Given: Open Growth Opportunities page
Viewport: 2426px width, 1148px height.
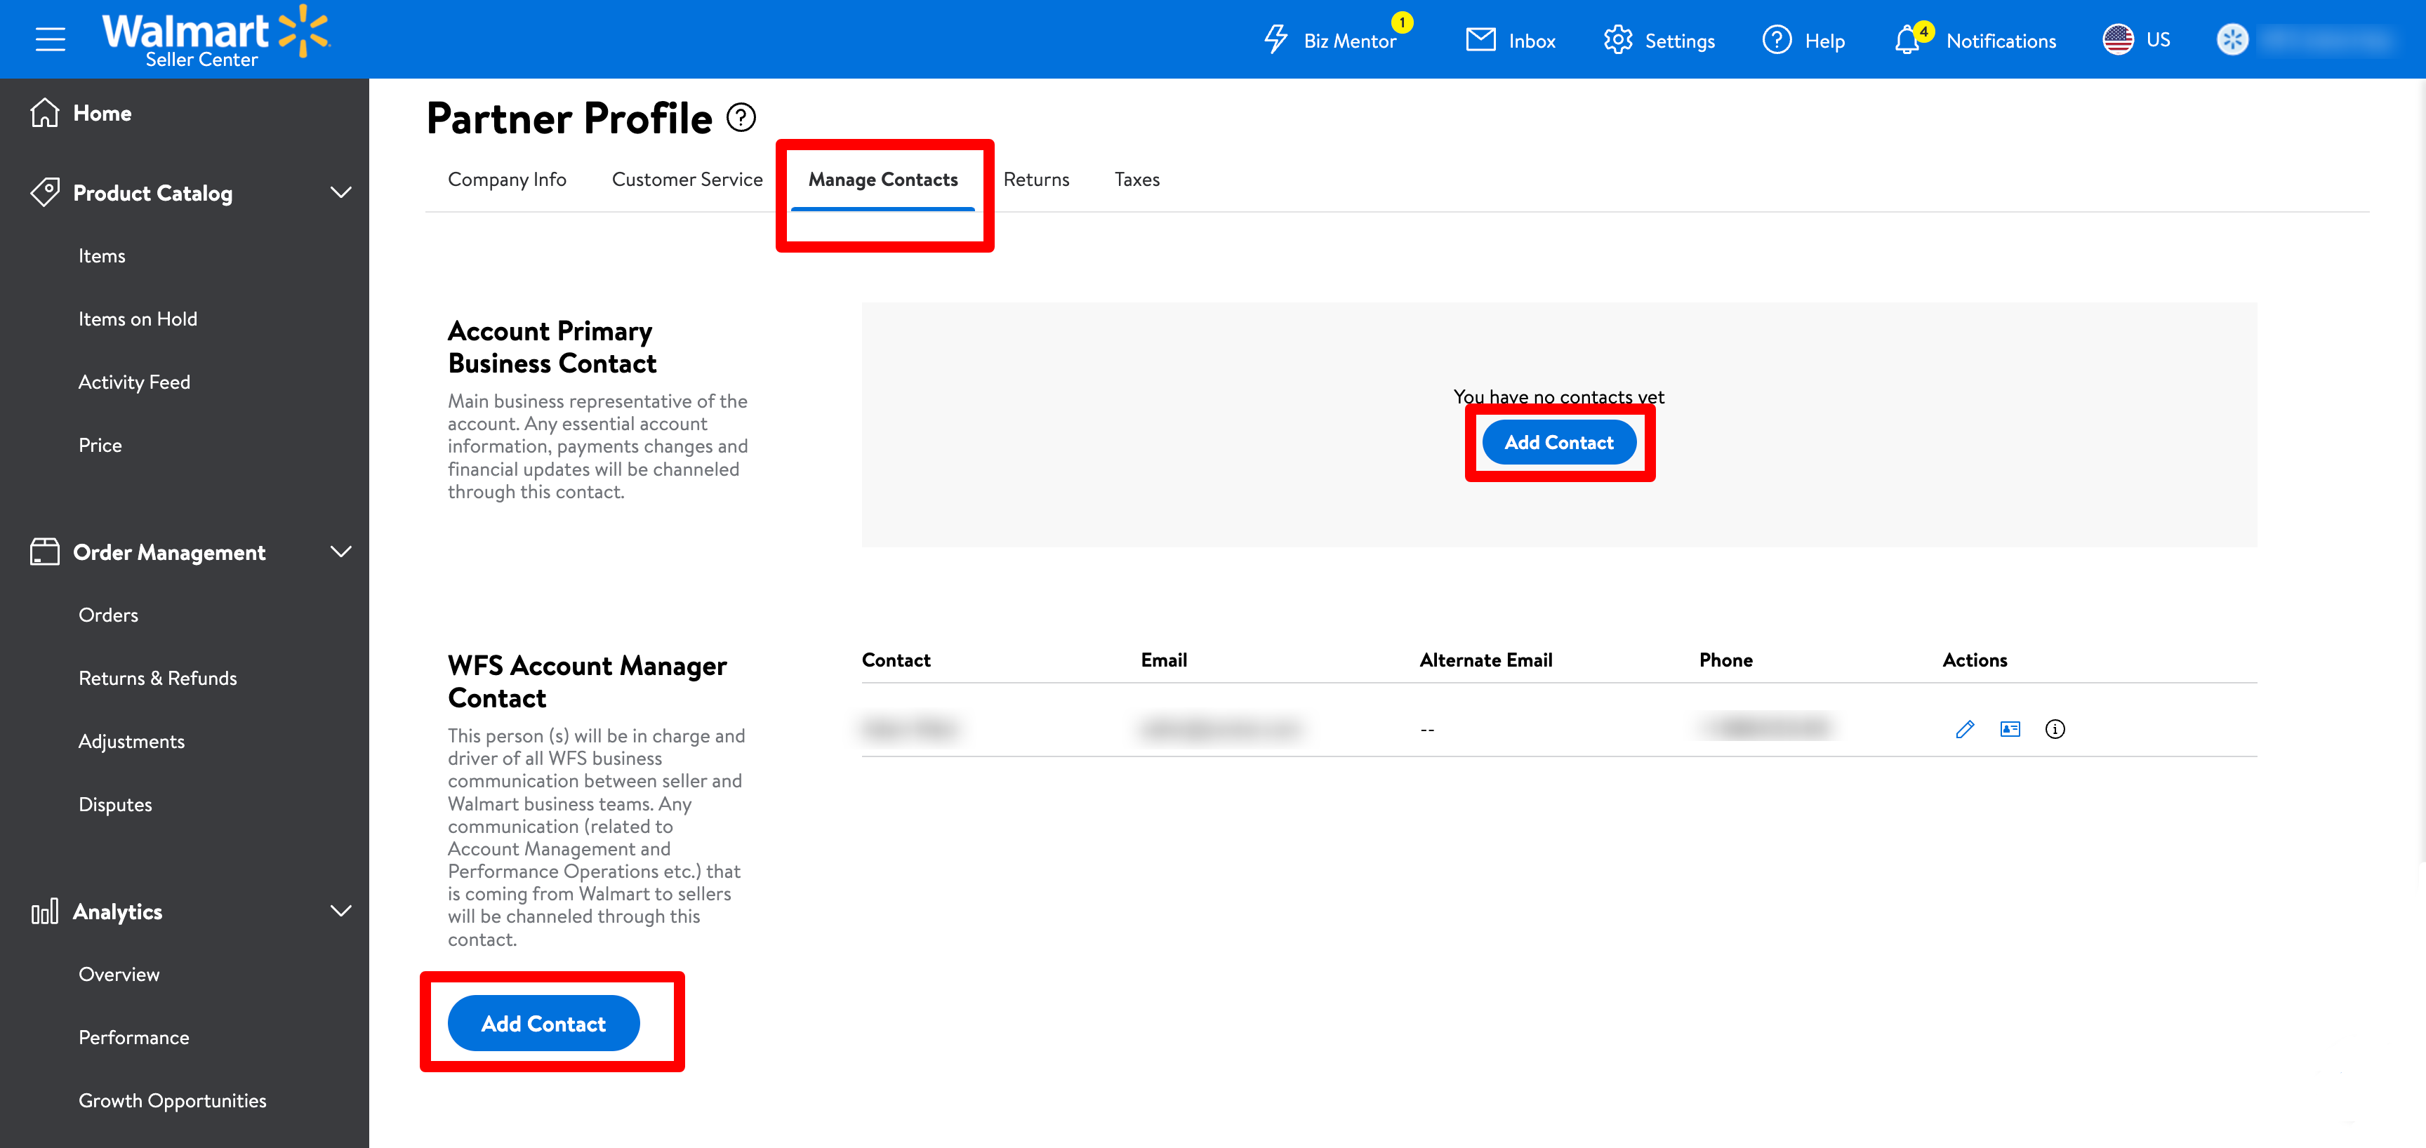Looking at the screenshot, I should pos(173,1100).
